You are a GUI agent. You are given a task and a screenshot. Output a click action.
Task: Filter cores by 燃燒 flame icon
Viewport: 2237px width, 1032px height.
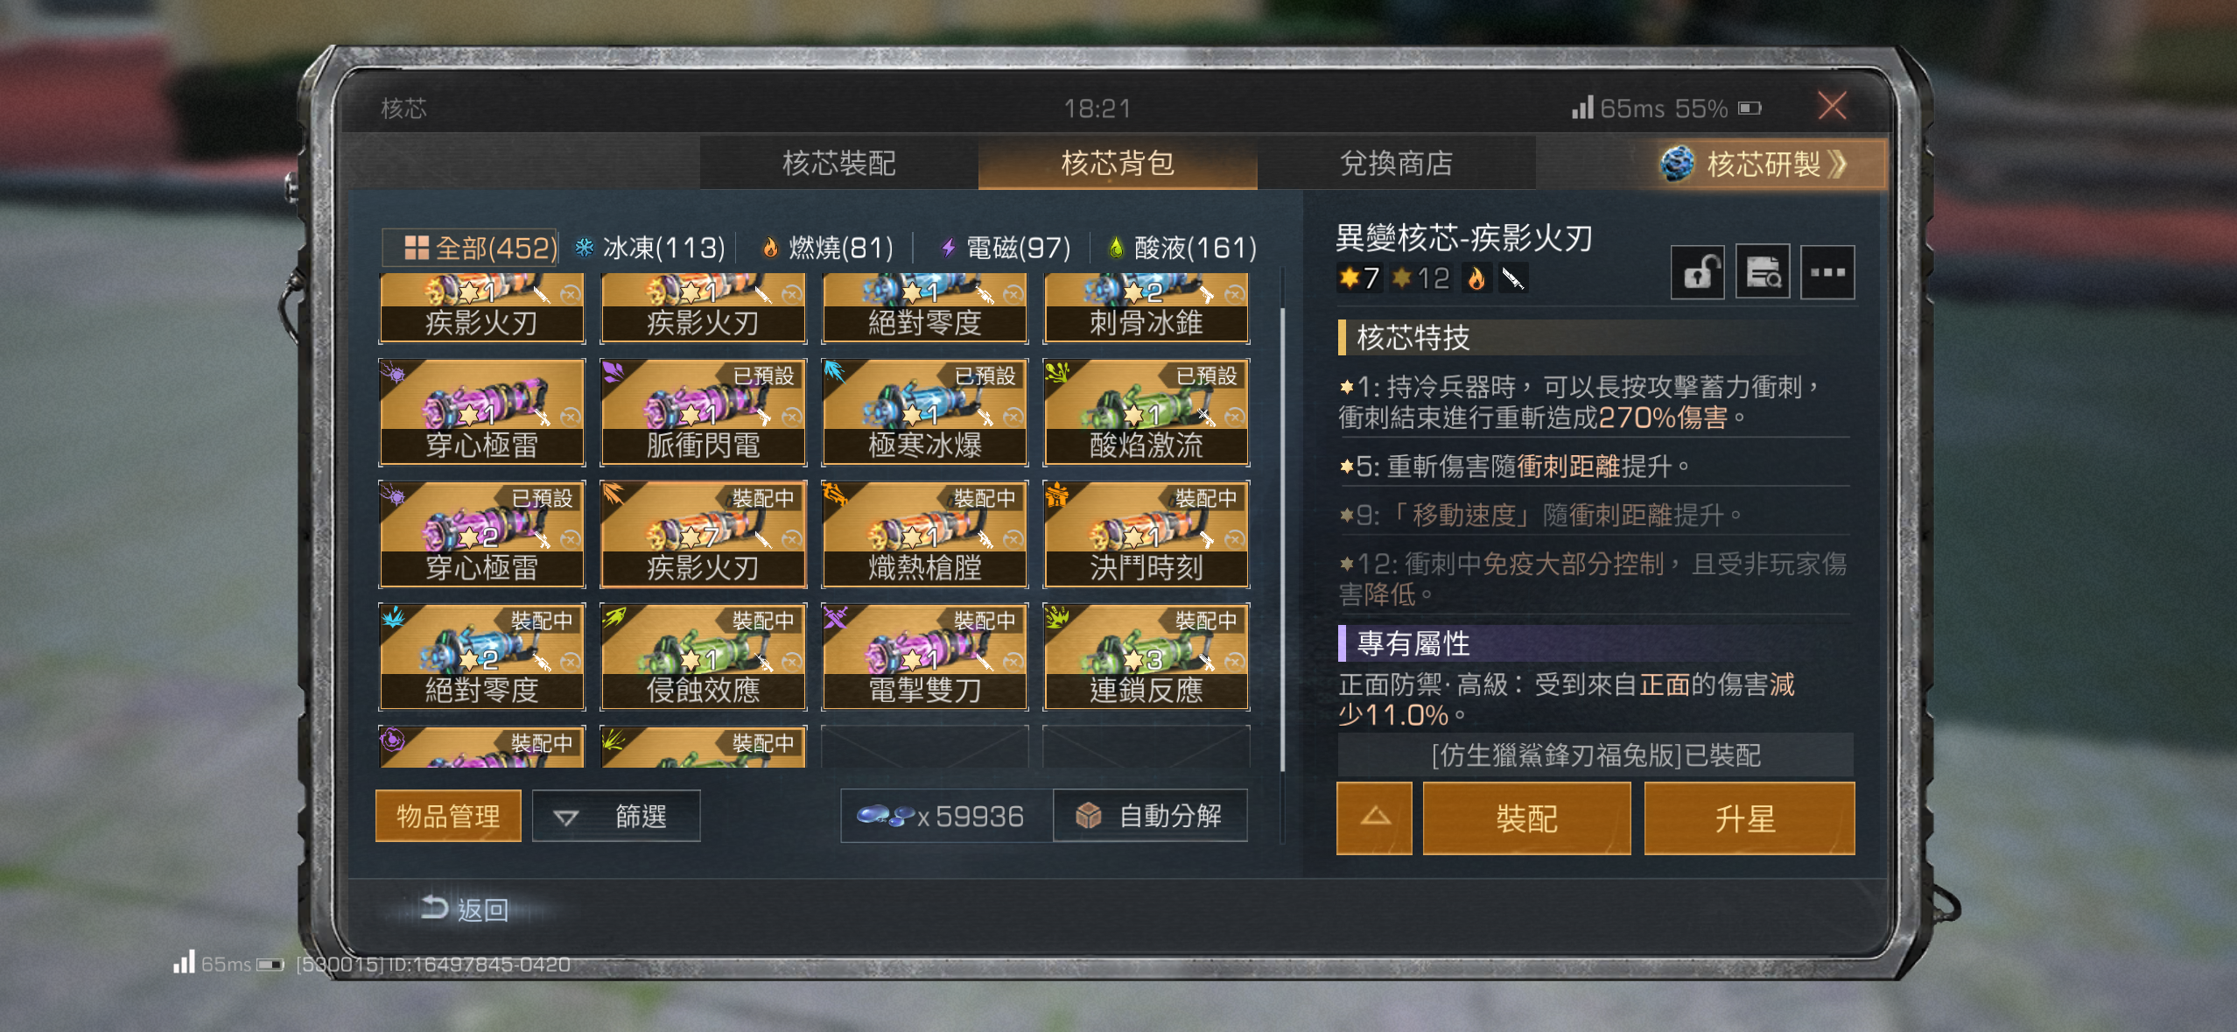pos(770,248)
